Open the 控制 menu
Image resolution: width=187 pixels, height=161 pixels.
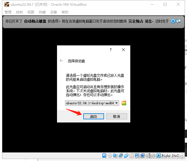coord(19,12)
